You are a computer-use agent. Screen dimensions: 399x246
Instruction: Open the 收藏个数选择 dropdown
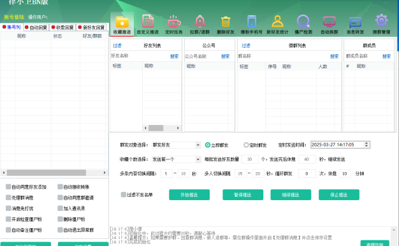[x=176, y=159]
